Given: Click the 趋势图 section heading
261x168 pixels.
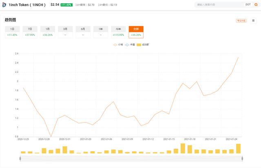Looking at the screenshot, I should [10, 20].
